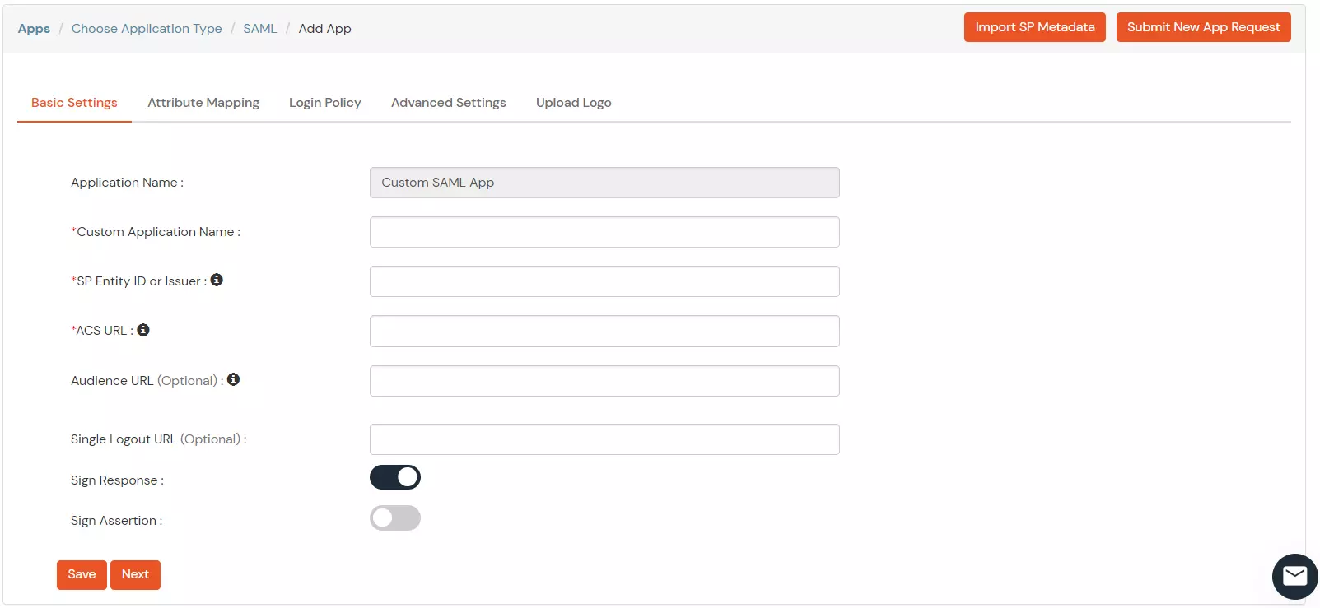Switch to the Basic Settings tab
The image size is (1320, 608).
74,103
